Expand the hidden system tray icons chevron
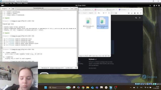 131,87
